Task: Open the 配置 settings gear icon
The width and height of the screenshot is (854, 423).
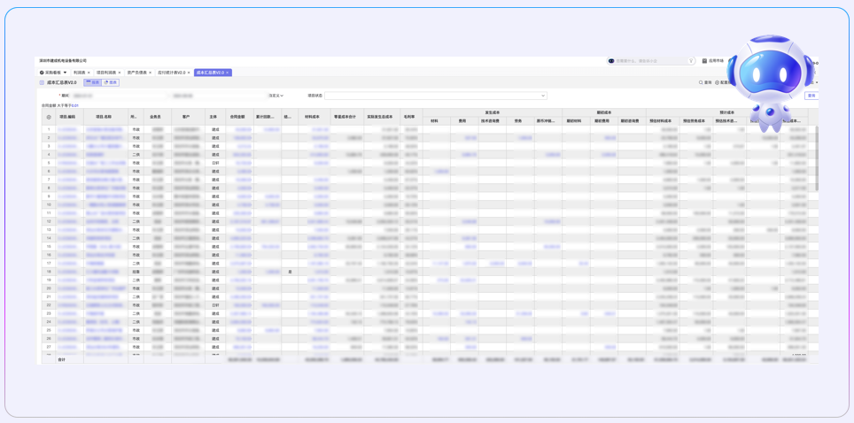Action: pos(718,82)
